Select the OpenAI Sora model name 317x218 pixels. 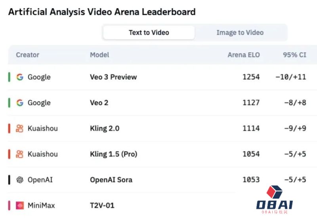pyautogui.click(x=111, y=180)
